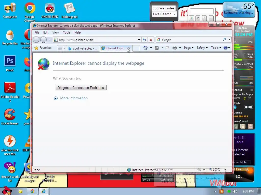Click the lock icon under System Control gadget
Image resolution: width=261 pixels, height=195 pixels.
pyautogui.click(x=243, y=126)
